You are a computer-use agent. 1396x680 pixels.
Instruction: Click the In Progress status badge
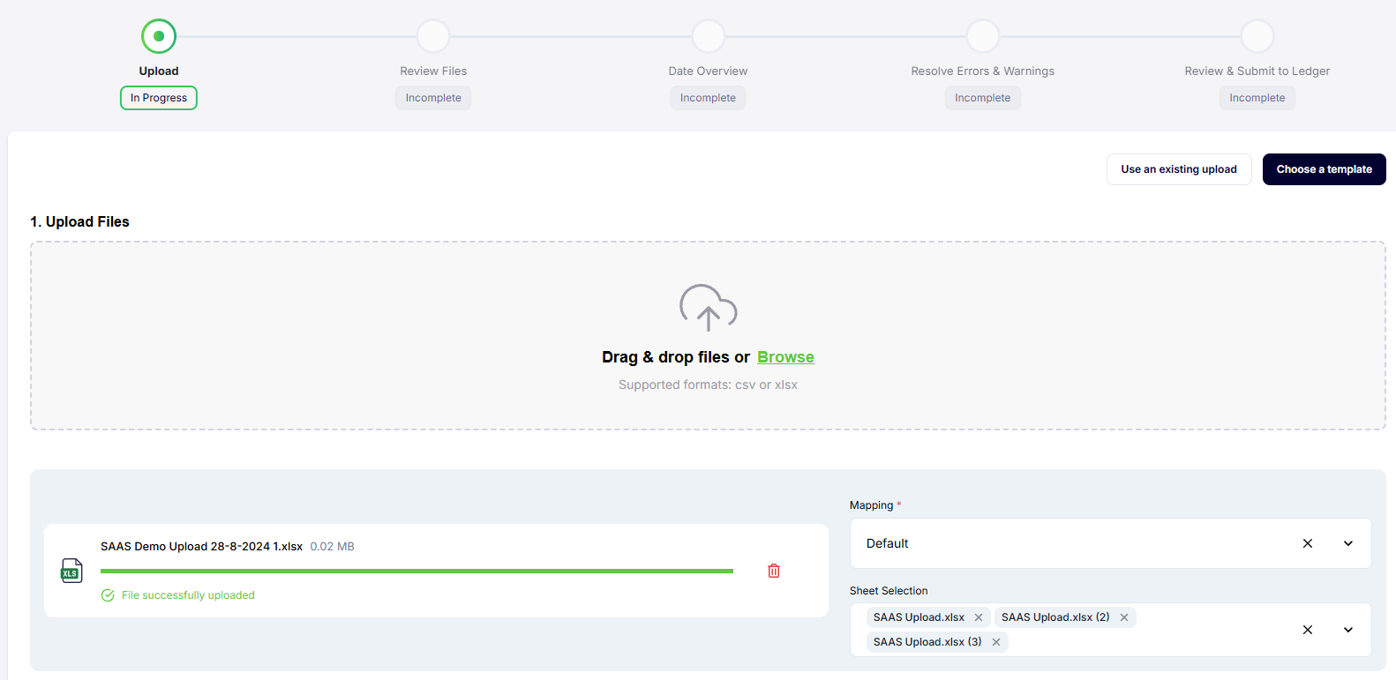(x=159, y=98)
